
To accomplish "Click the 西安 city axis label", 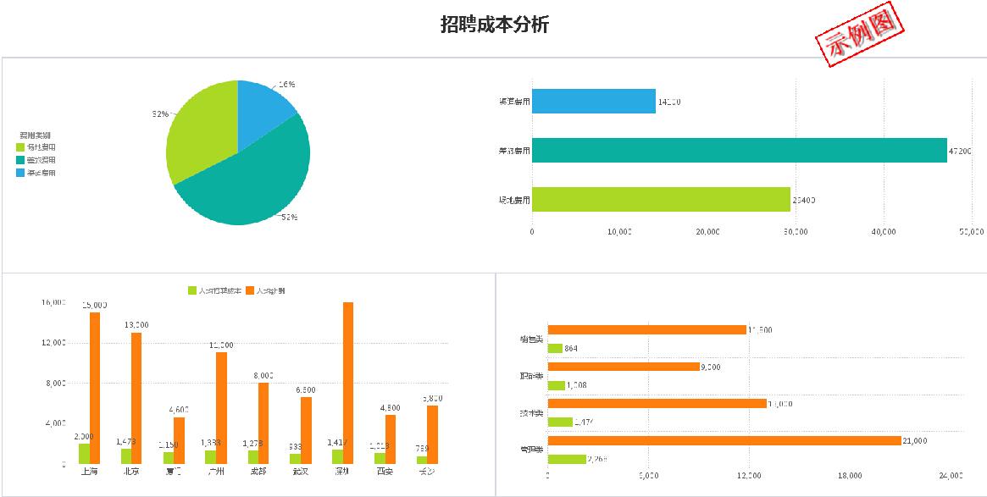I will pos(385,472).
